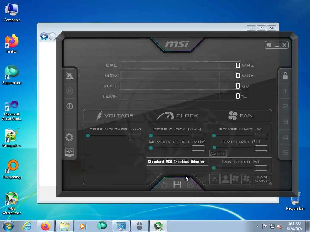Open the Windows Start menu

click(8, 226)
